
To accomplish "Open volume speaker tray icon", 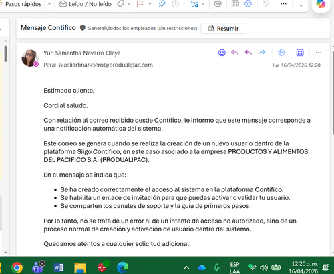I will pyautogui.click(x=264, y=267).
